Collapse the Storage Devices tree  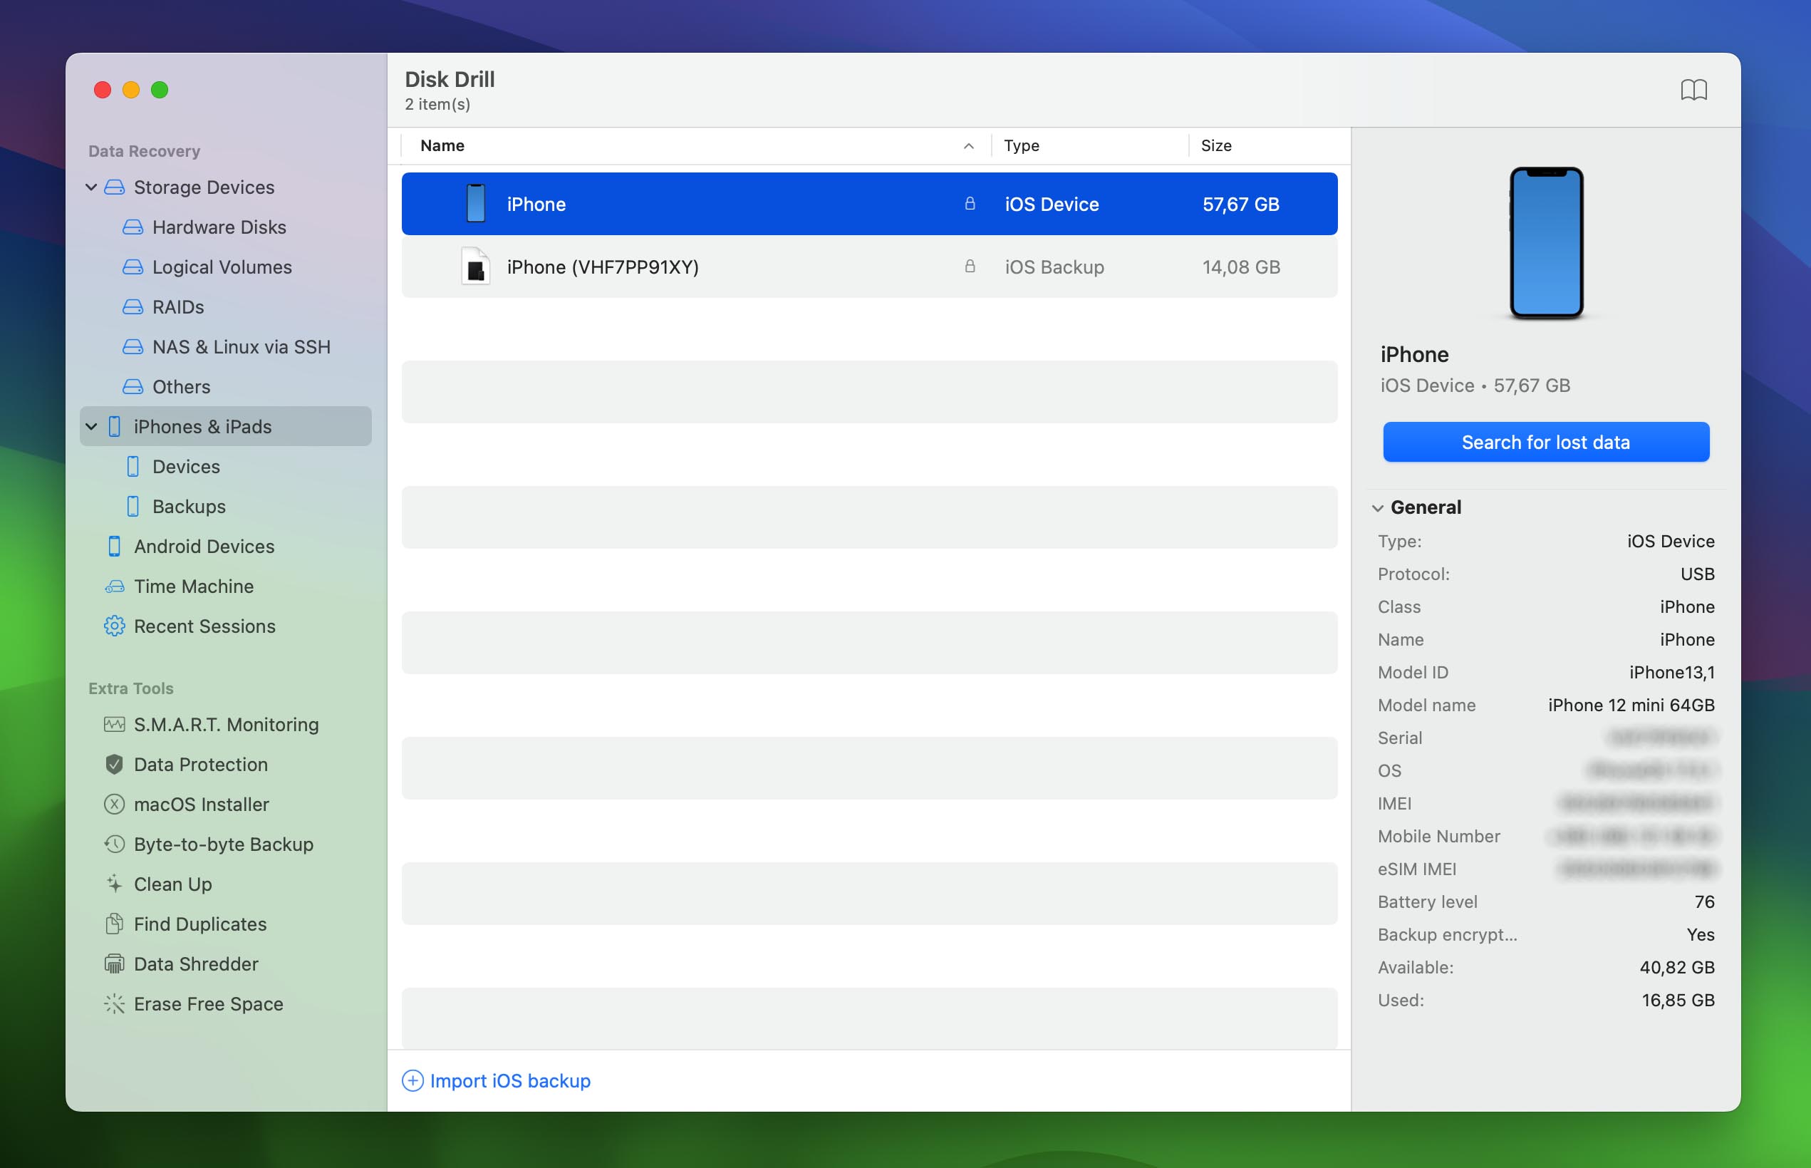pyautogui.click(x=91, y=187)
